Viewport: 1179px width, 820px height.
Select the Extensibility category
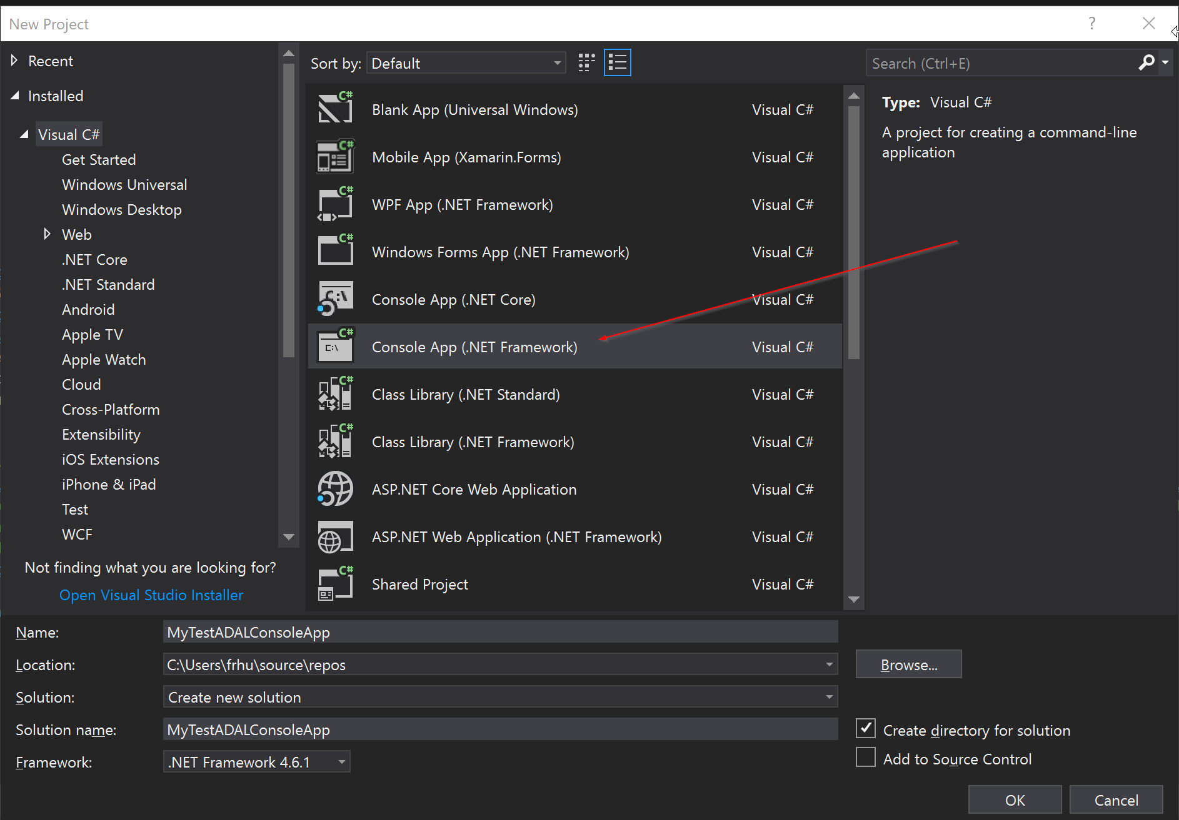pyautogui.click(x=101, y=435)
